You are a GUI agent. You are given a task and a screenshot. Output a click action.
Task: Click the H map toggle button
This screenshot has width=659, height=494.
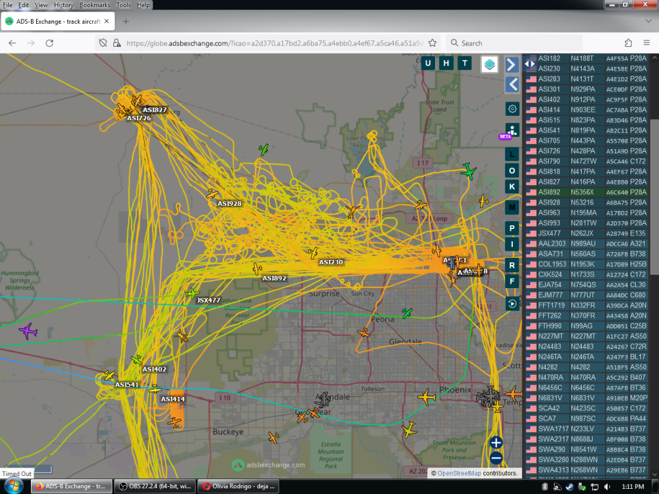446,64
